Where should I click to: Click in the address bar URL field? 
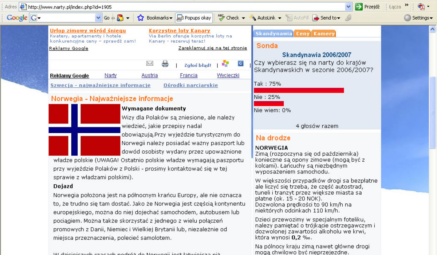pos(182,7)
